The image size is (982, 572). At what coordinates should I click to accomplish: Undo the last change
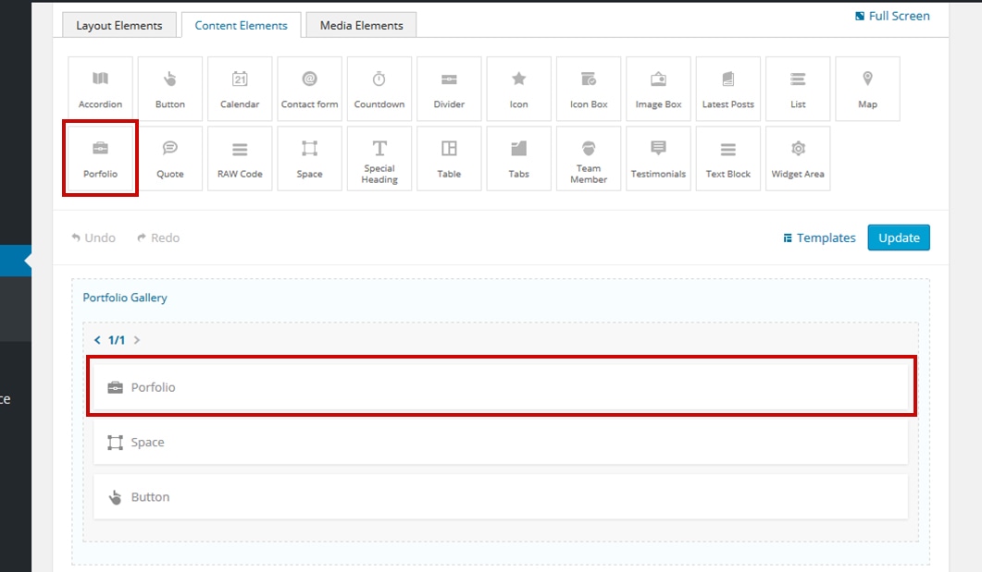(93, 237)
